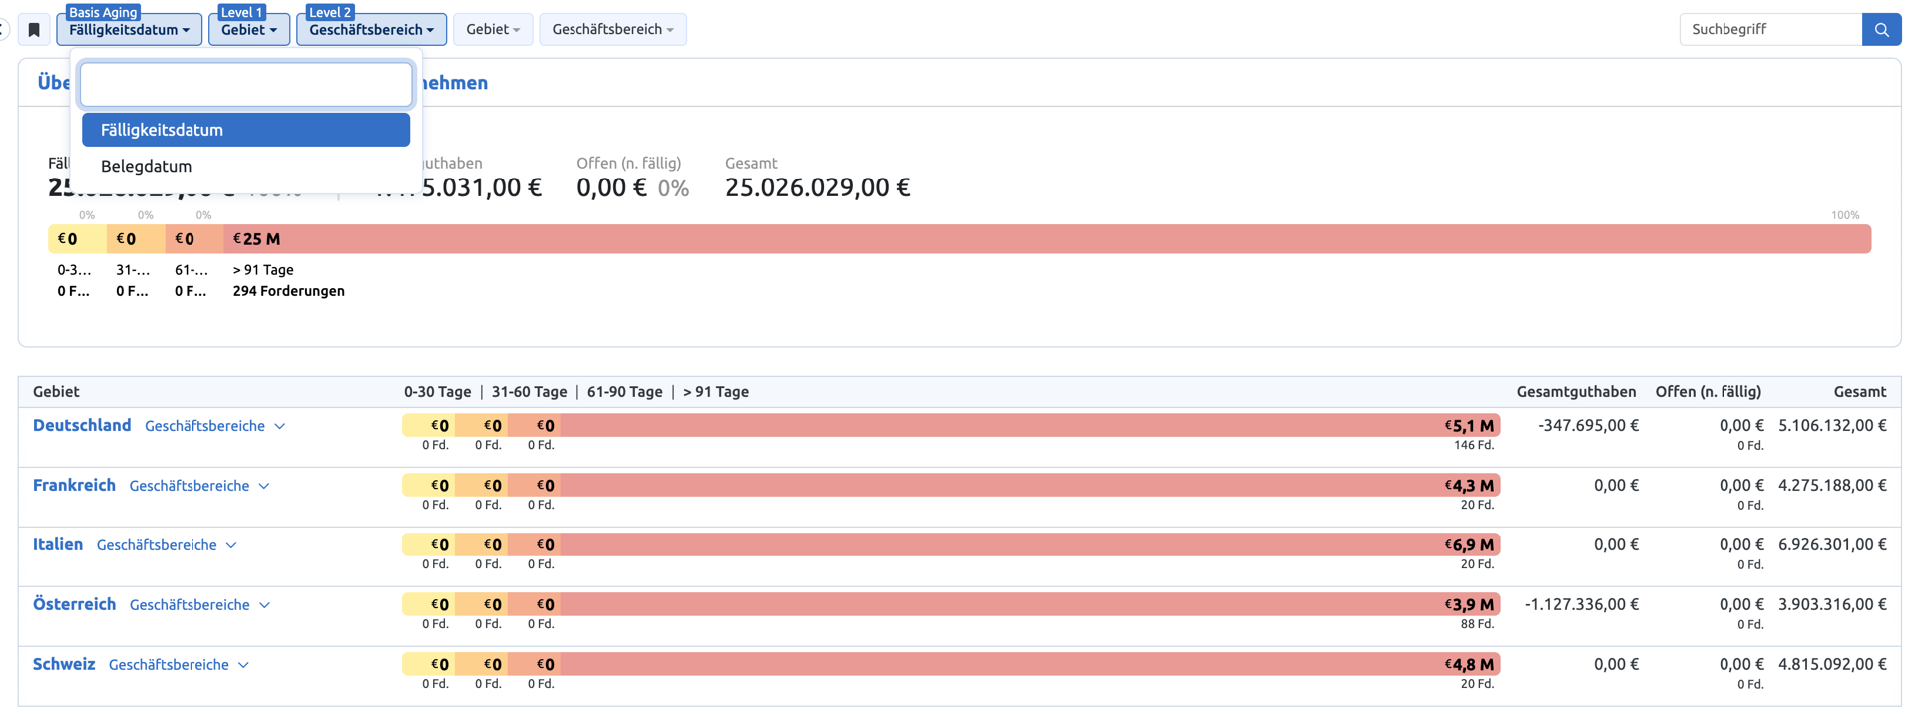Open the Level 1 Gebiet dropdown
Image resolution: width=1915 pixels, height=715 pixels.
[x=249, y=30]
